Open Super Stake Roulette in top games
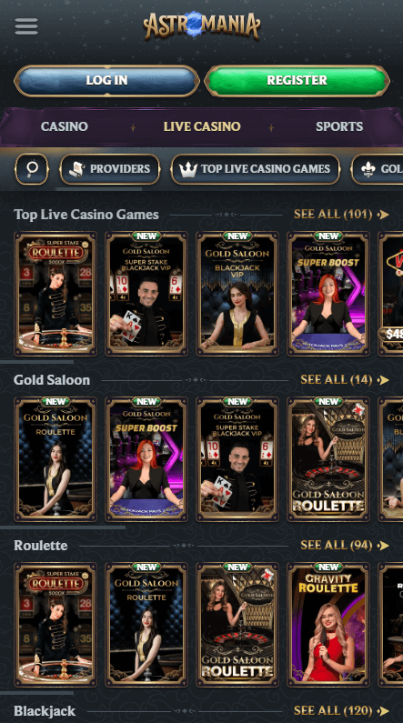Viewport: 403px width, 723px height. 55,294
